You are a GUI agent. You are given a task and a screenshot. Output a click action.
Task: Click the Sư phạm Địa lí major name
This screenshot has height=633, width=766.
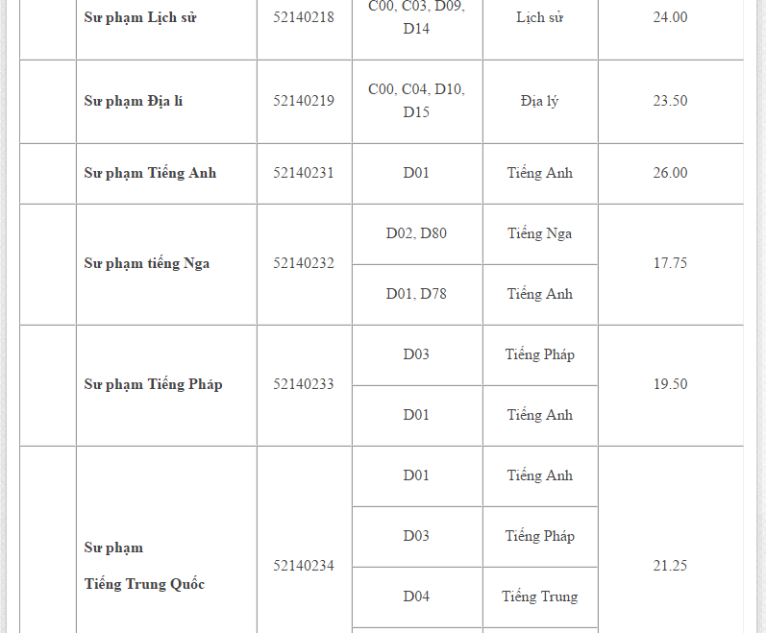(134, 101)
